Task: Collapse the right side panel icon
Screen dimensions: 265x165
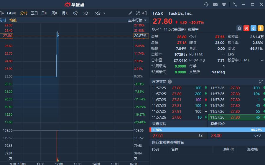Action: pyautogui.click(x=144, y=13)
